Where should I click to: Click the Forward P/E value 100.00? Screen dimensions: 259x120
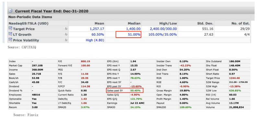click(85, 66)
